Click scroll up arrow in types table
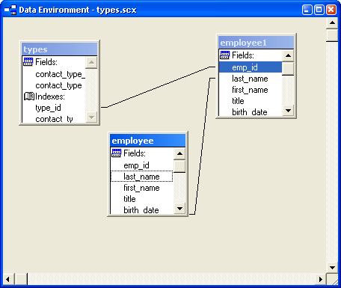341x288 pixels. (91, 62)
